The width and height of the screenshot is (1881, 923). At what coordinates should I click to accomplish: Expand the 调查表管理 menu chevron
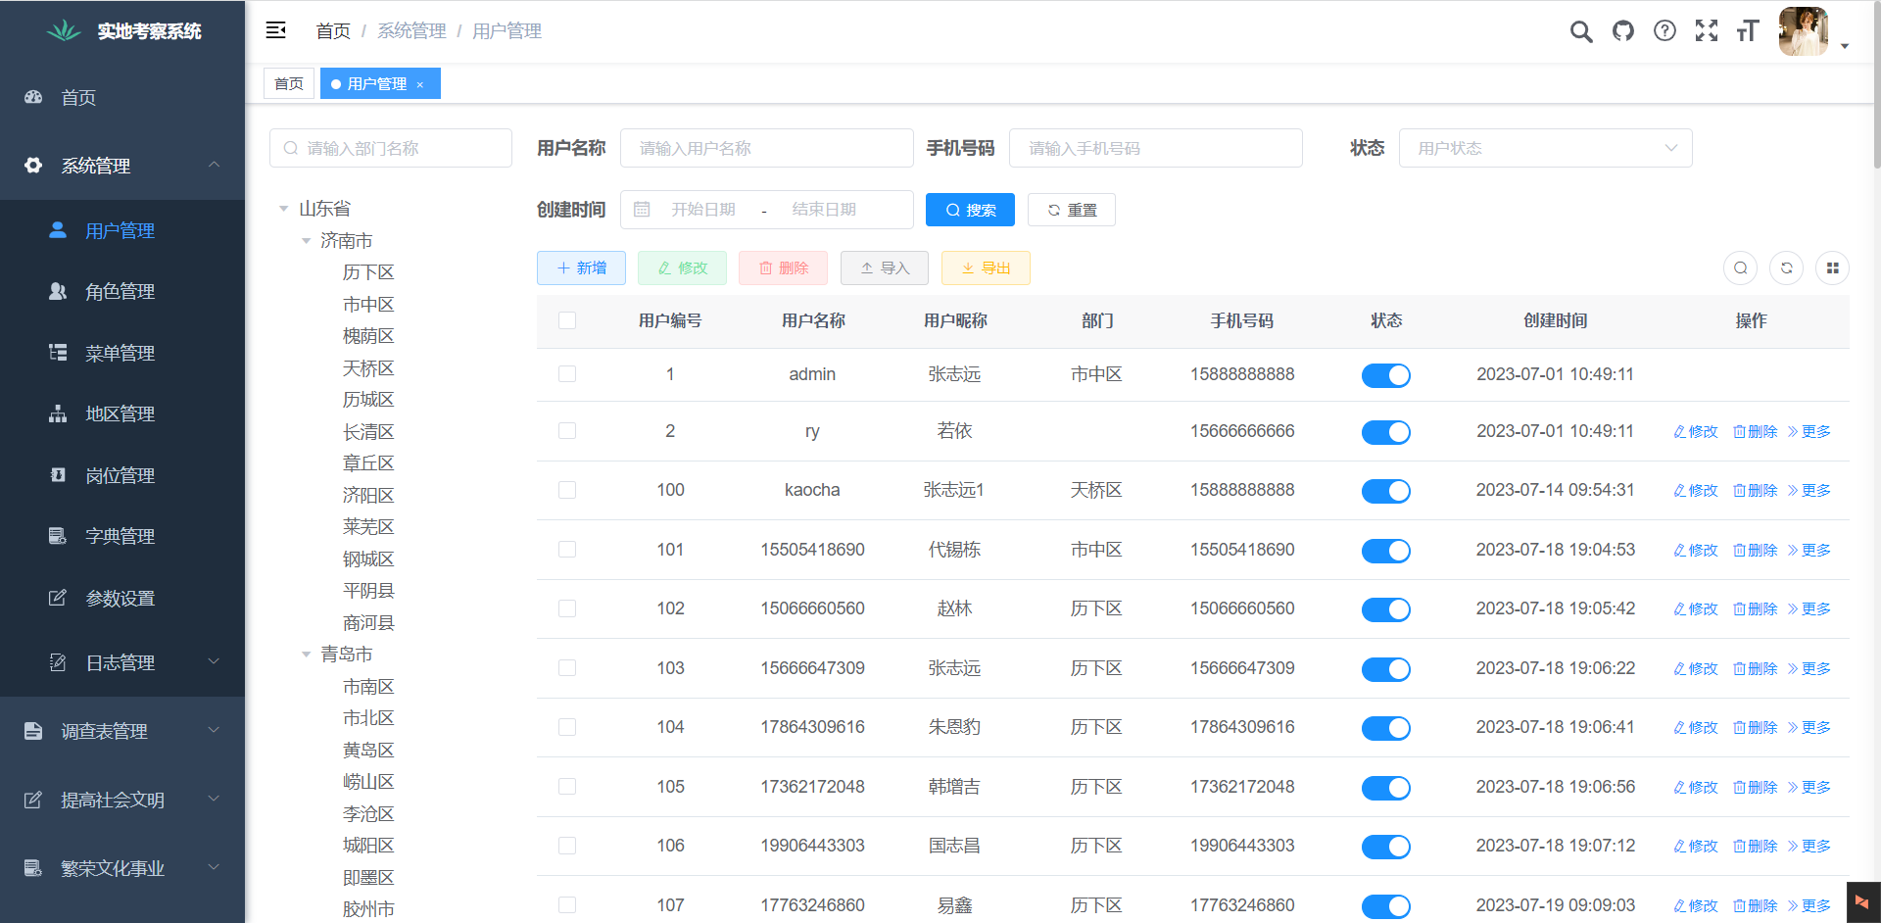[214, 730]
